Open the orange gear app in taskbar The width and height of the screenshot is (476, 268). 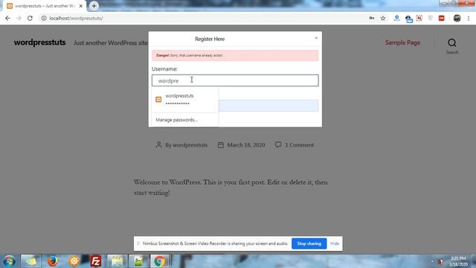point(74,261)
